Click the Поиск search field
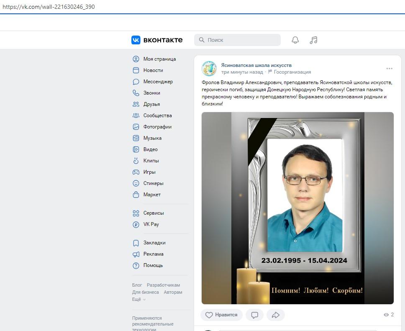Viewport: 405px width, 331px height. point(237,40)
